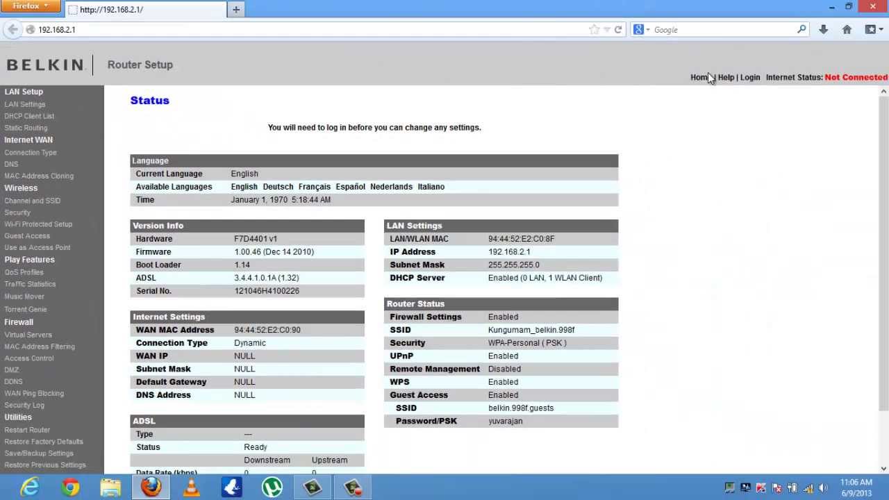889x500 pixels.
Task: Click the browser back arrow button
Action: point(13,30)
